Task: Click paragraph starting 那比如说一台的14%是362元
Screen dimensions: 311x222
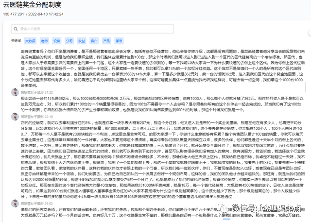Action: point(162,104)
